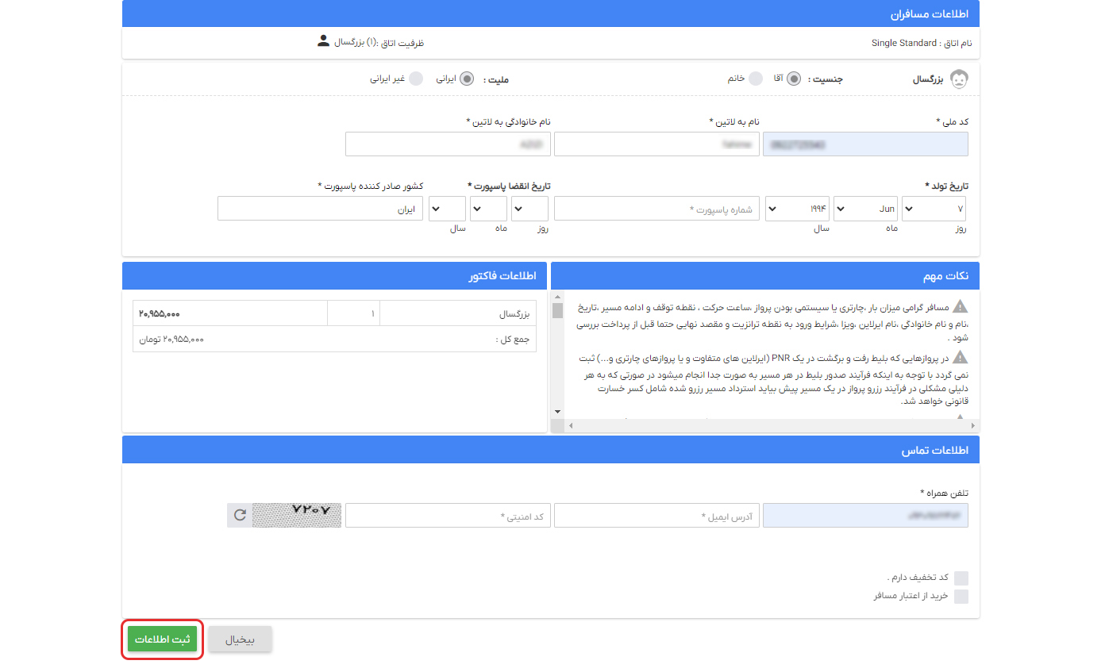
Task: Click the email address input field
Action: click(x=656, y=515)
